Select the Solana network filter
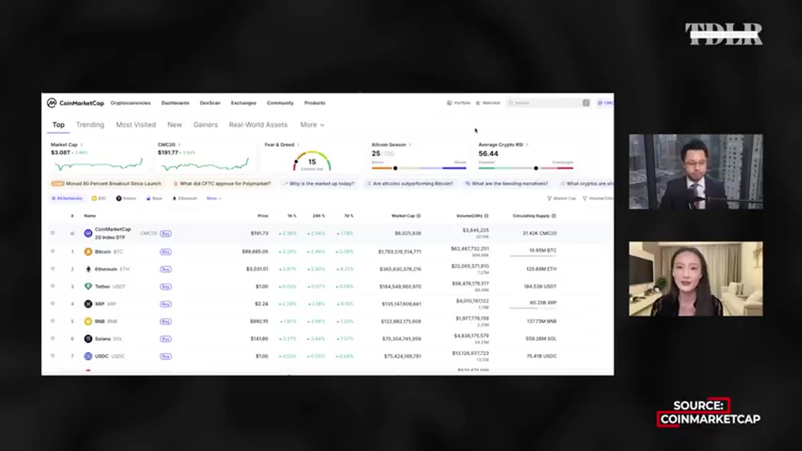The height and width of the screenshot is (451, 802). [126, 199]
